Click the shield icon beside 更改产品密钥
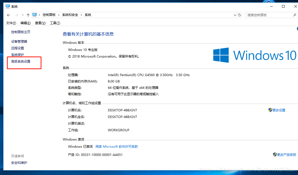298x175 pixels. (x=275, y=155)
